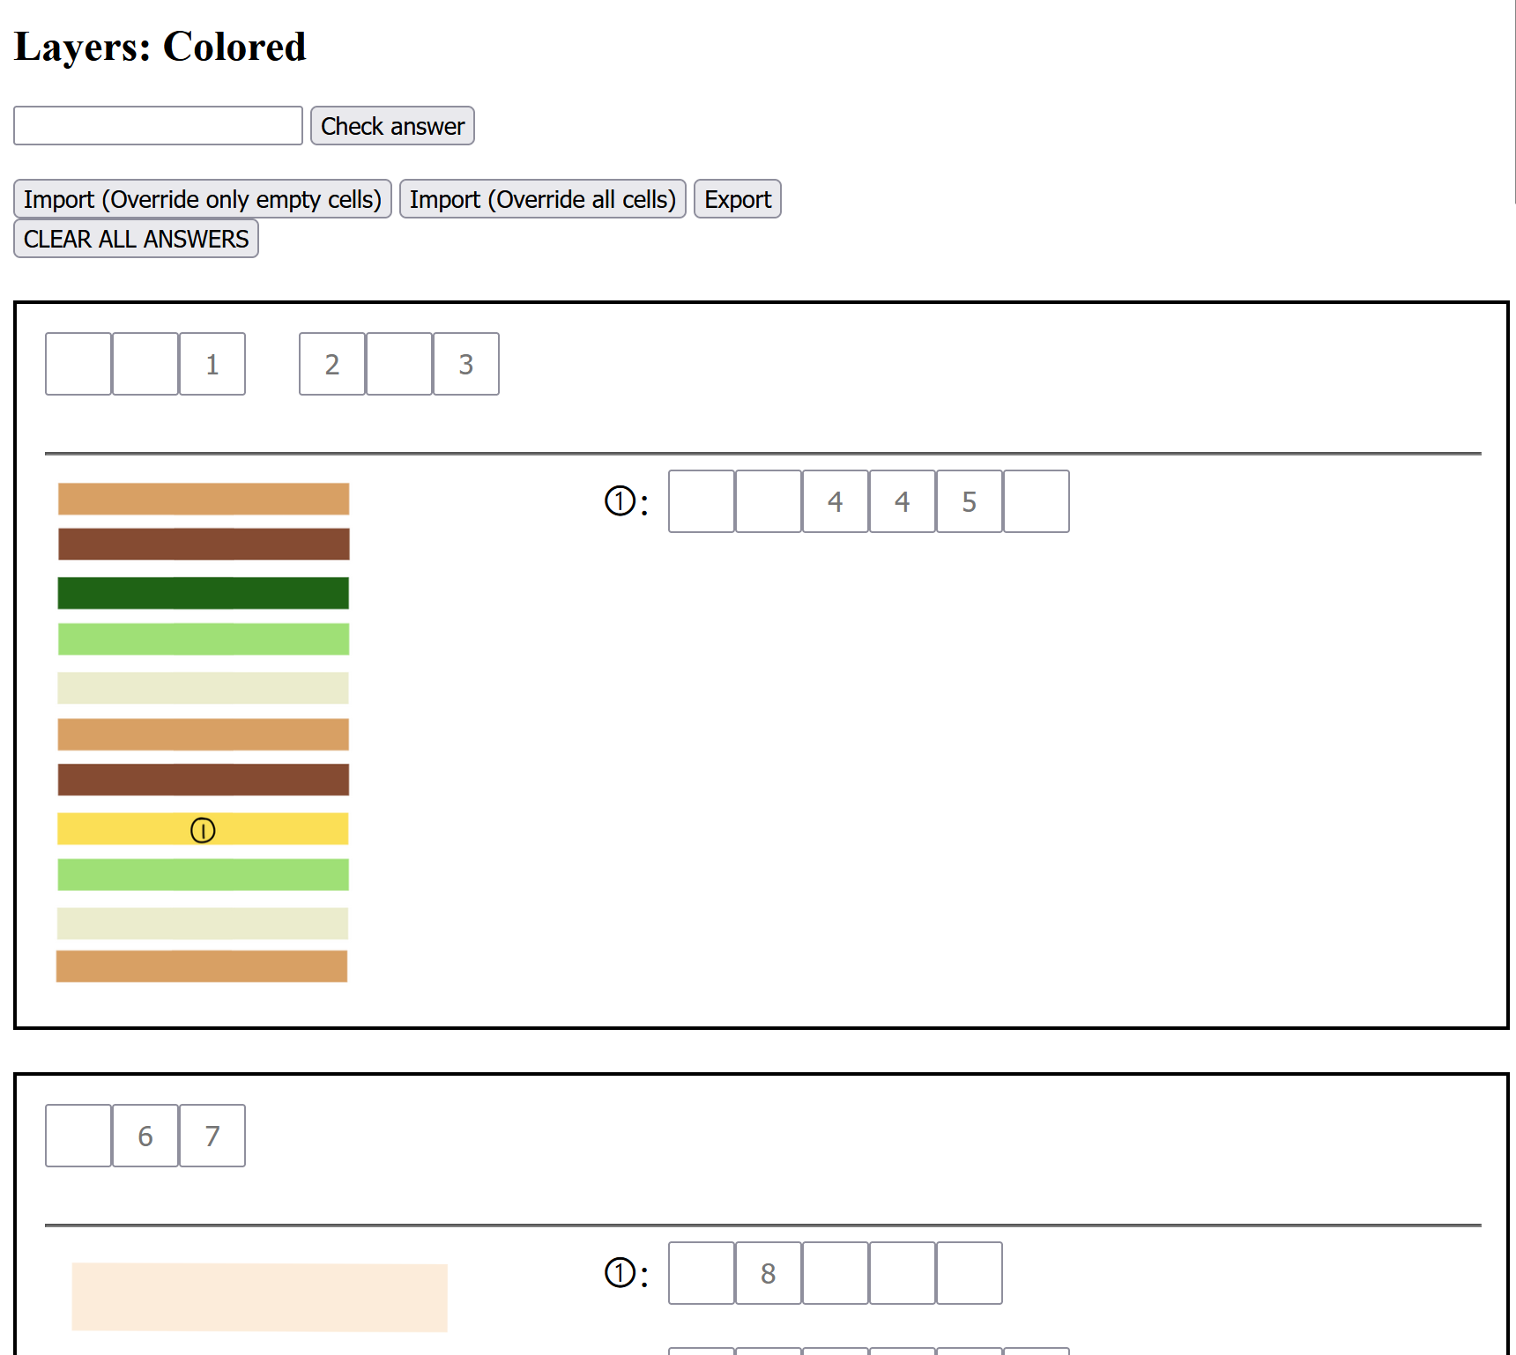The image size is (1516, 1355).
Task: Click the answer cell labeled 2
Action: pyautogui.click(x=332, y=364)
